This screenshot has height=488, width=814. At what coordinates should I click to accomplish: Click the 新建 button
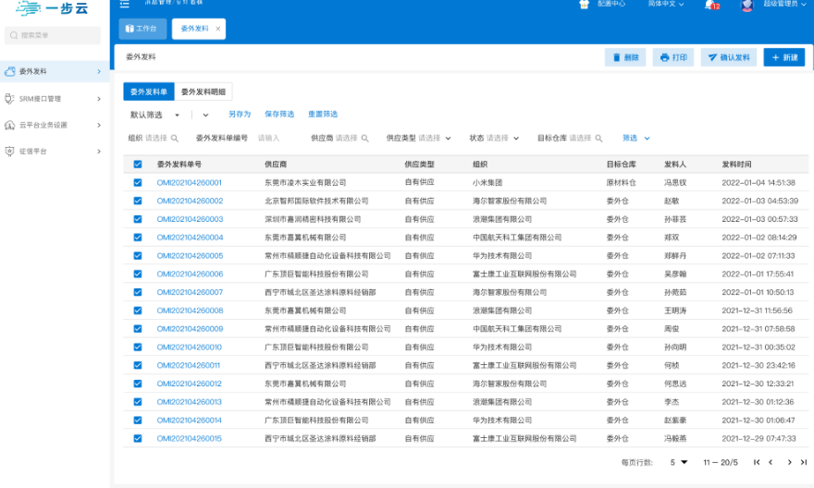783,57
